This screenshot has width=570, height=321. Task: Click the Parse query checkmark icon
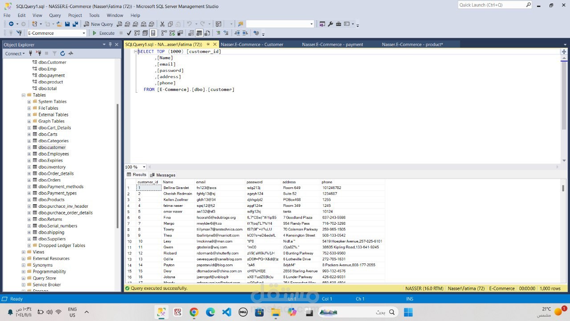click(x=129, y=33)
